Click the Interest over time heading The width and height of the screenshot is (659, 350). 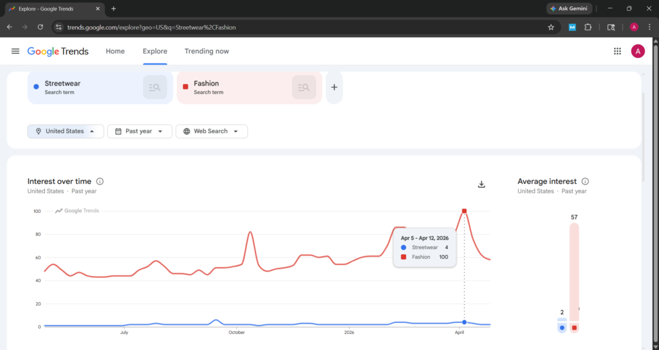(59, 181)
